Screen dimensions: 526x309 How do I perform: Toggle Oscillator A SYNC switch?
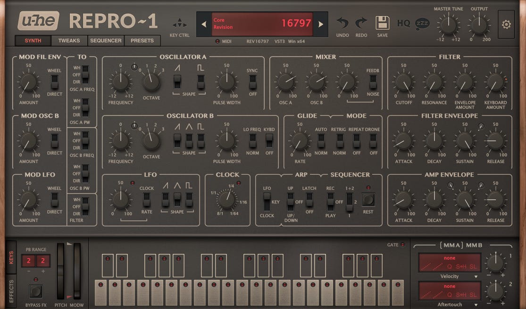[x=252, y=81]
